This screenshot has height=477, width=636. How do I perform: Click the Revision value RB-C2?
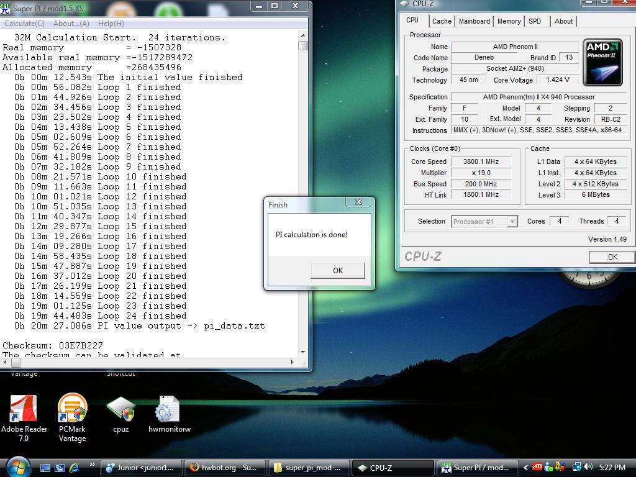[611, 119]
